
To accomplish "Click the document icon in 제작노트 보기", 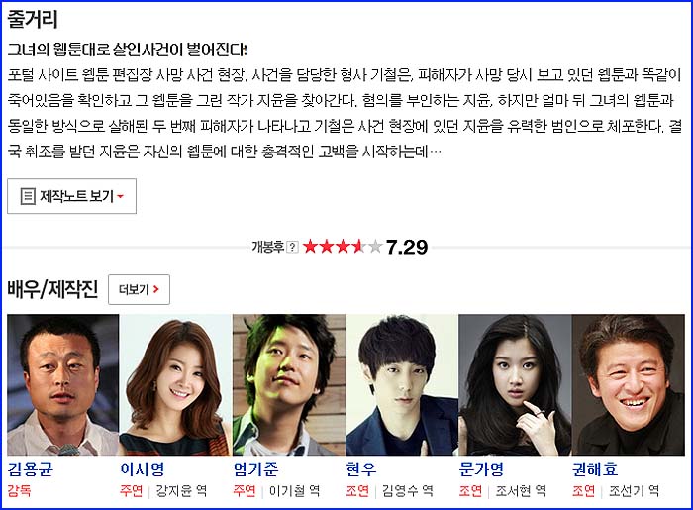I will (x=28, y=196).
